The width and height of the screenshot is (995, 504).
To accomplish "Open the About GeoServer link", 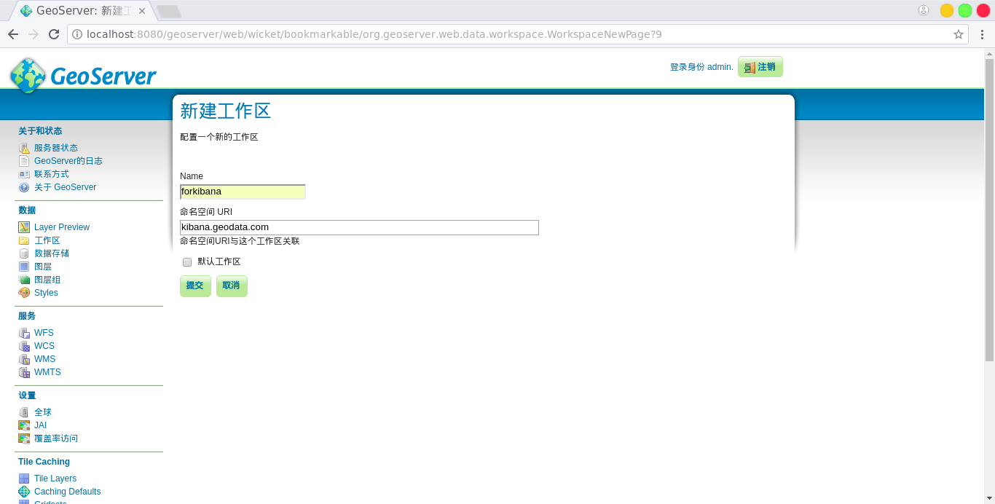I will click(65, 187).
